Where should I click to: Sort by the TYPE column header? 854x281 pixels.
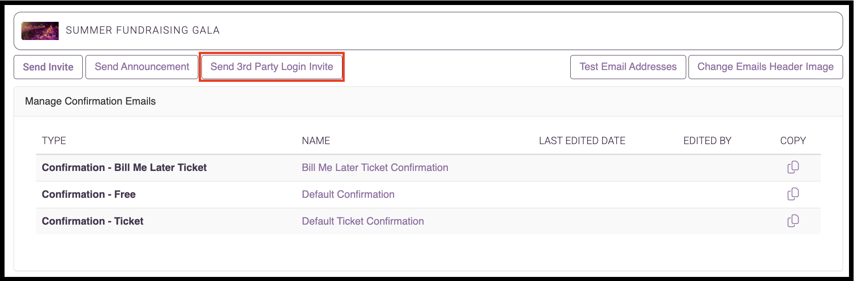click(54, 140)
